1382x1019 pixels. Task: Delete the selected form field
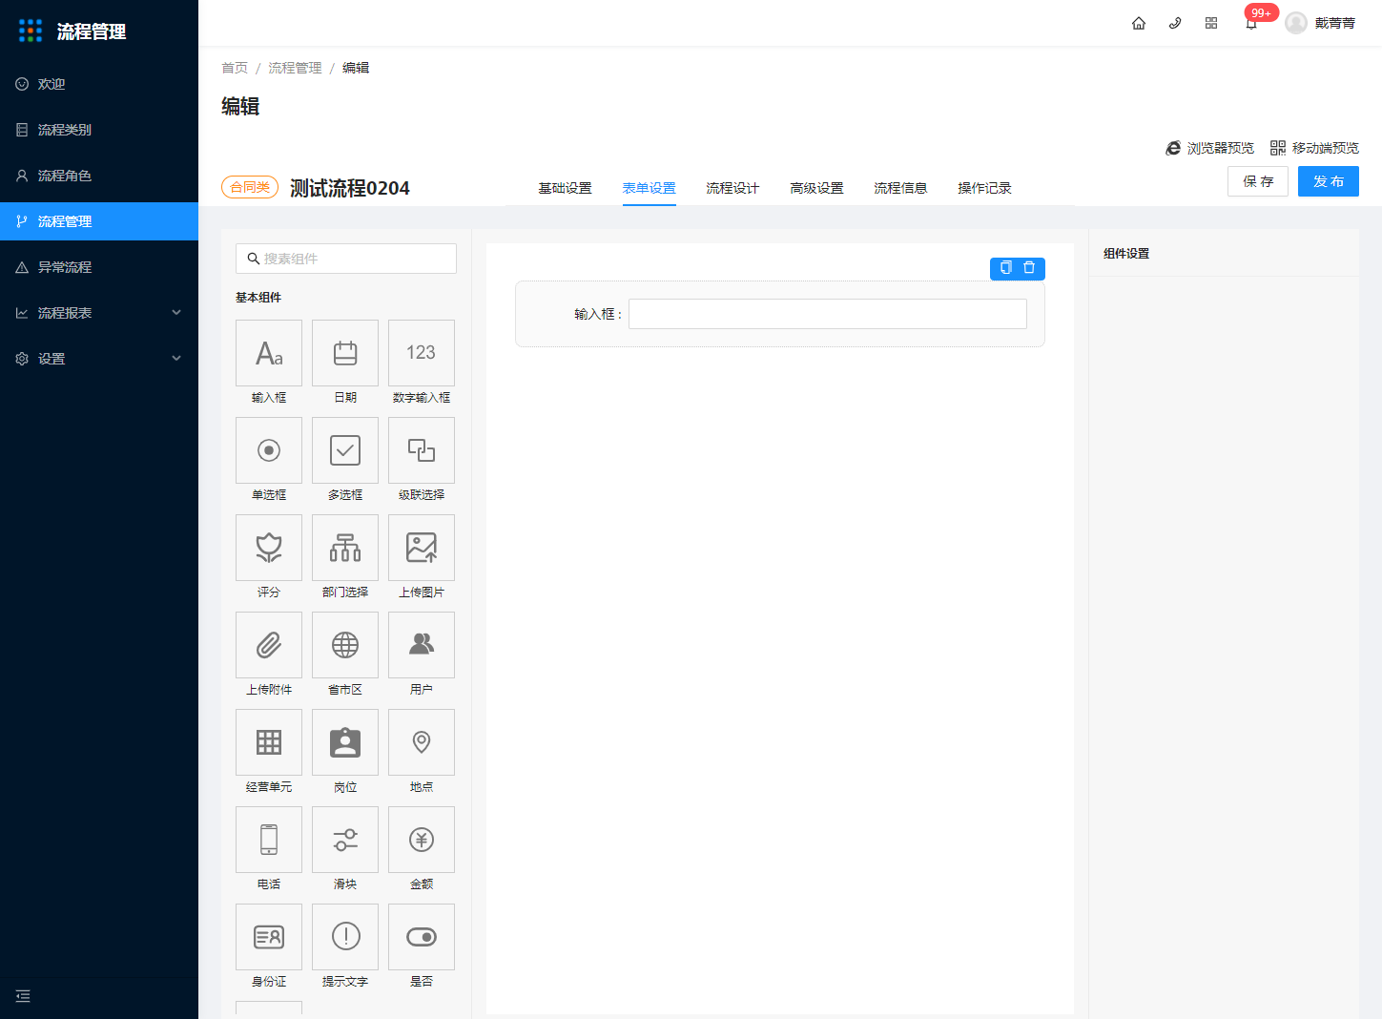click(1029, 268)
